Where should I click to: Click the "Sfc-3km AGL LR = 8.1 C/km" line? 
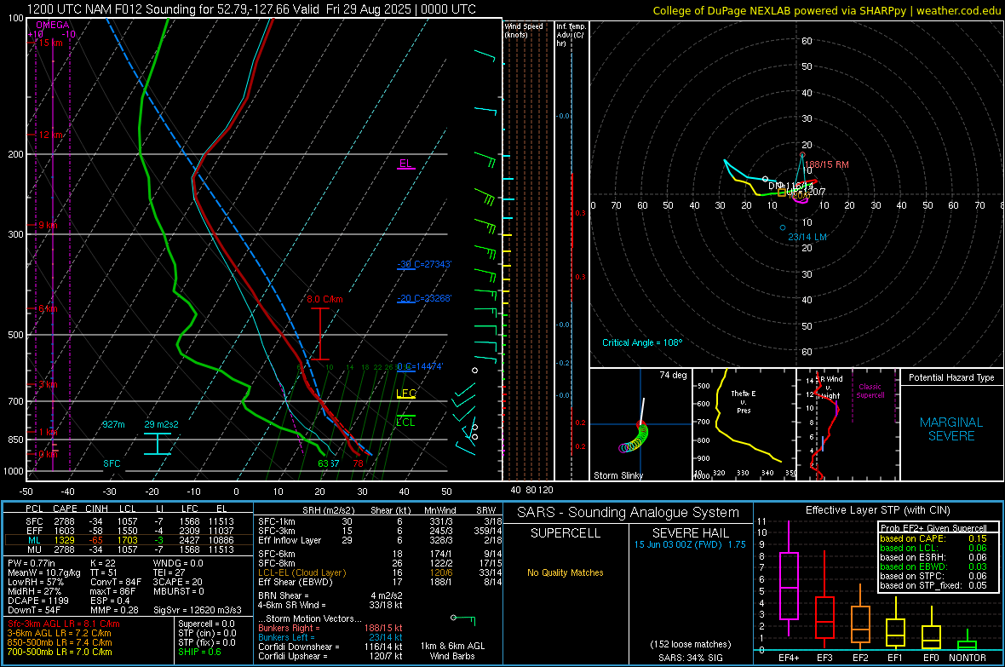(x=64, y=624)
